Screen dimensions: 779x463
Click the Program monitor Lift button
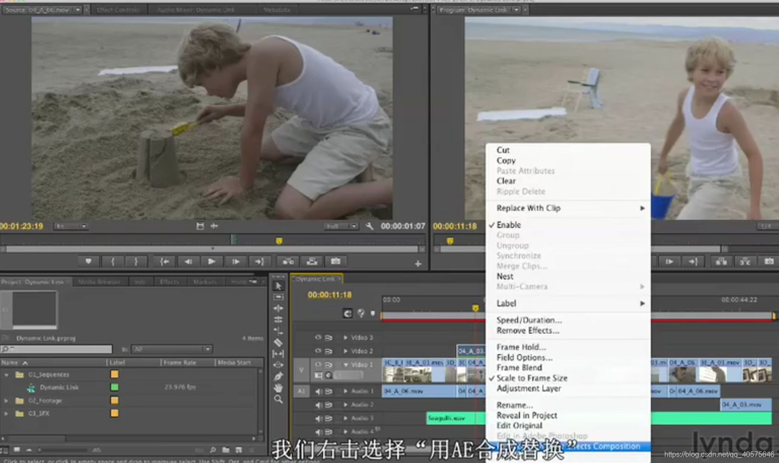[721, 261]
